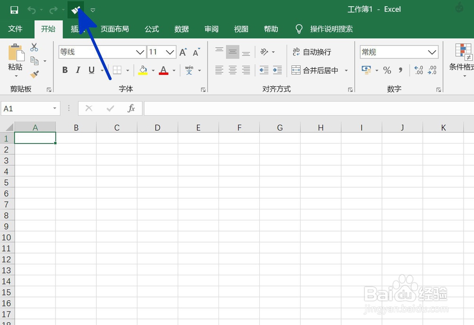Image resolution: width=474 pixels, height=325 pixels.
Task: Decrease indent in alignment group
Action: point(264,70)
